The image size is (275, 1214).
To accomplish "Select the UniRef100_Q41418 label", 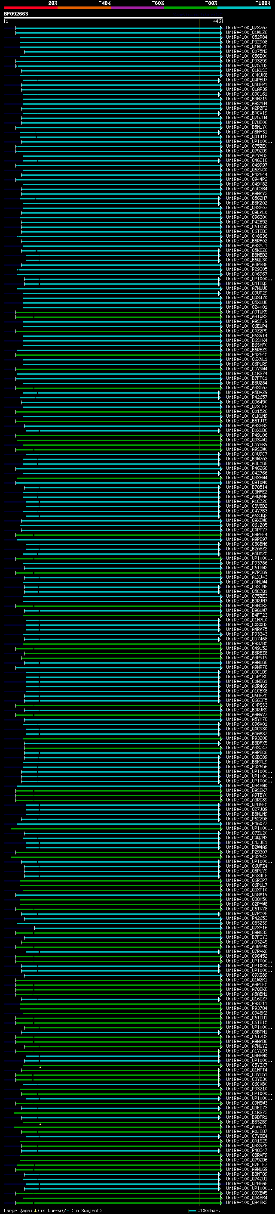I will [246, 137].
